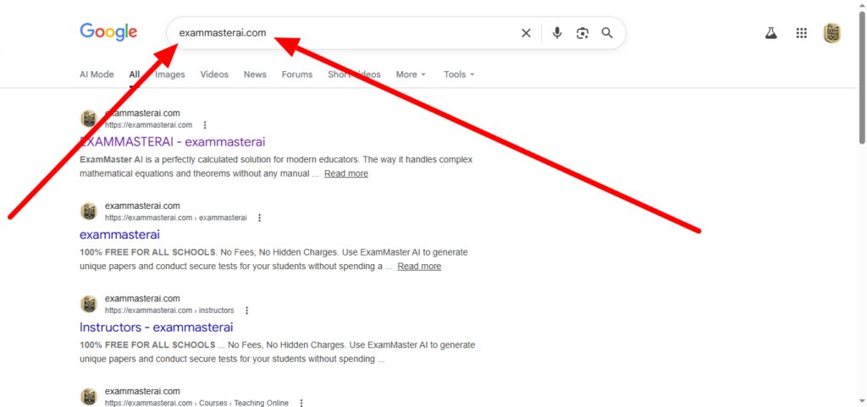Open Search Labs flask icon
Viewport: 867px width, 407px height.
pyautogui.click(x=770, y=33)
